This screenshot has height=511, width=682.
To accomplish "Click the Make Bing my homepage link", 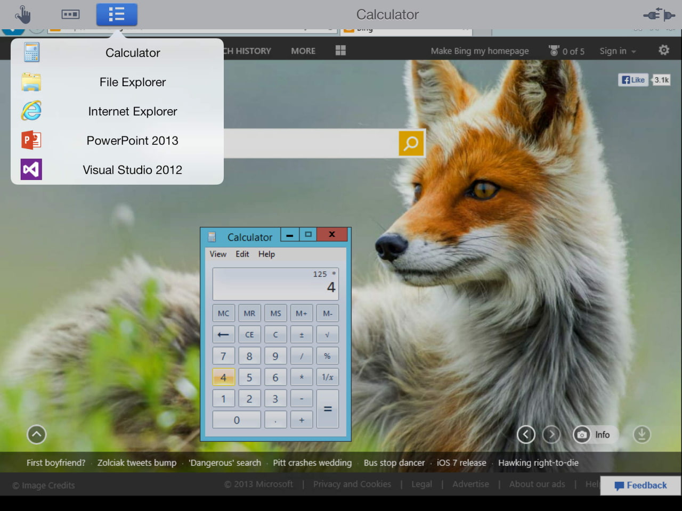I will point(480,51).
